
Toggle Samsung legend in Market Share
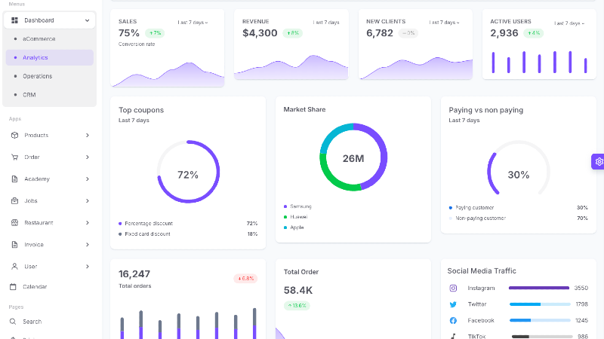[300, 206]
